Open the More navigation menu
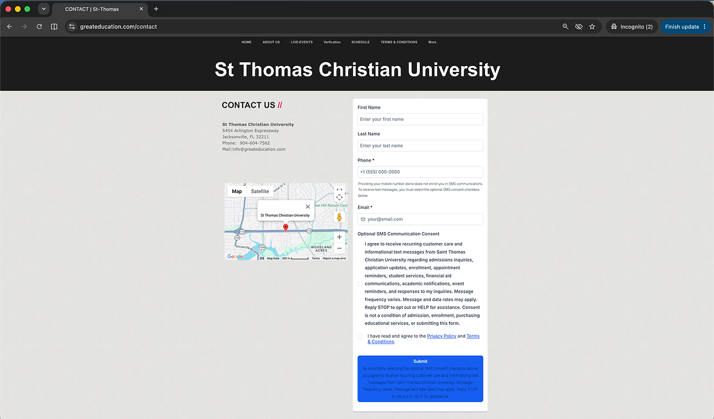Screen dimensions: 714x419 click(x=432, y=42)
